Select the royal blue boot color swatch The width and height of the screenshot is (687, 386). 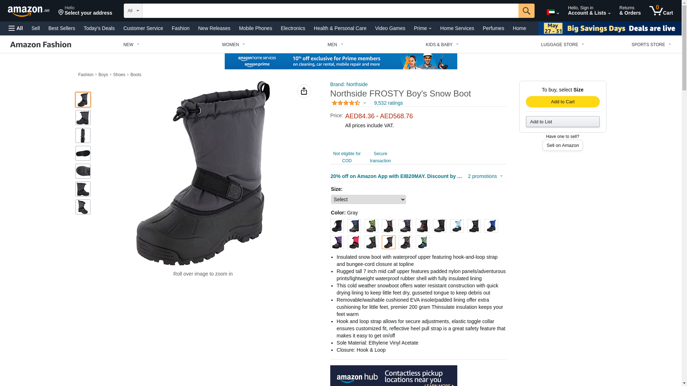(x=491, y=226)
